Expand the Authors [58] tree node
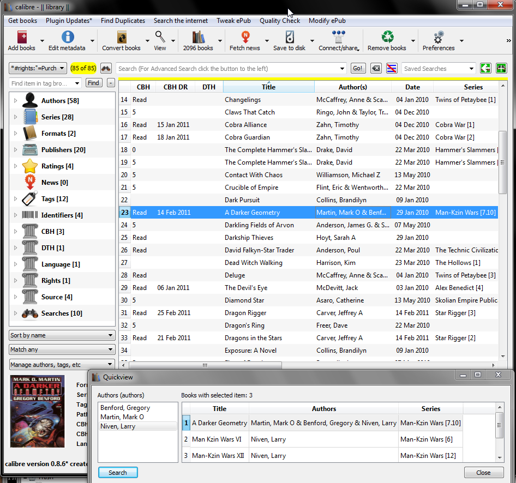 (x=15, y=100)
